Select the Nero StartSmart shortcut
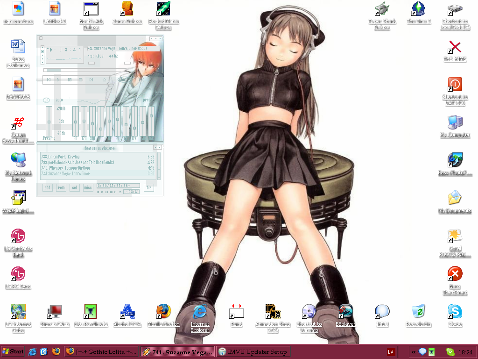This screenshot has height=359, width=478. (455, 280)
